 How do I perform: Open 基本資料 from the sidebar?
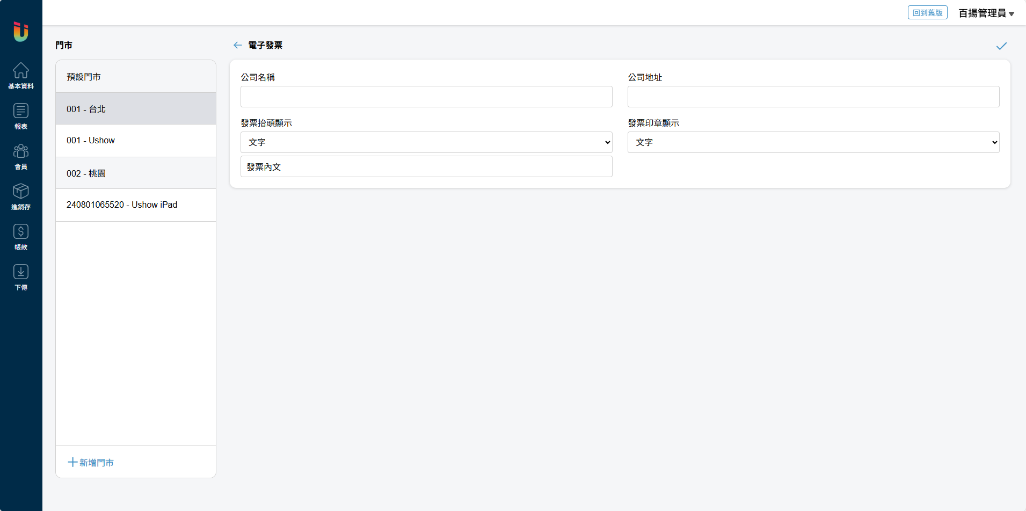tap(21, 76)
